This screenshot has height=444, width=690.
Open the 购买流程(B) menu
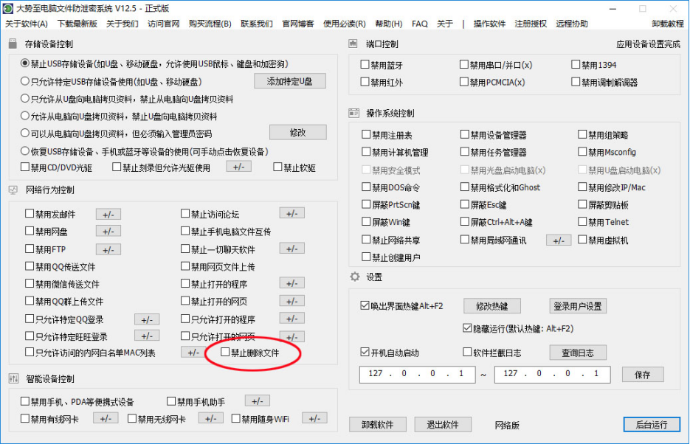(x=210, y=24)
